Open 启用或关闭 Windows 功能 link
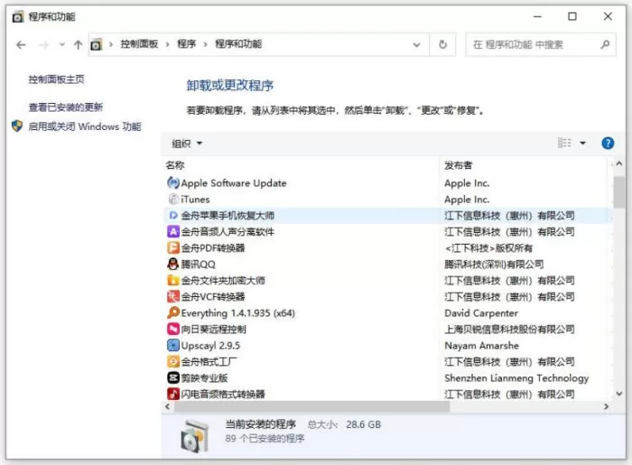The height and width of the screenshot is (465, 632). tap(85, 126)
